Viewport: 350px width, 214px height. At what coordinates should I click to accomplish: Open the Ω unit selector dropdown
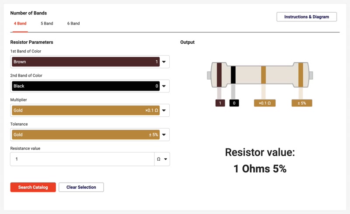(x=162, y=159)
